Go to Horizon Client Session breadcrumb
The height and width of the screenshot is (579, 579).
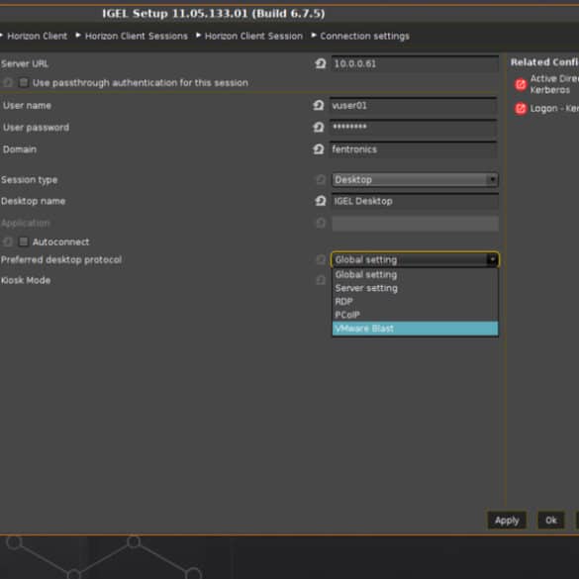253,36
